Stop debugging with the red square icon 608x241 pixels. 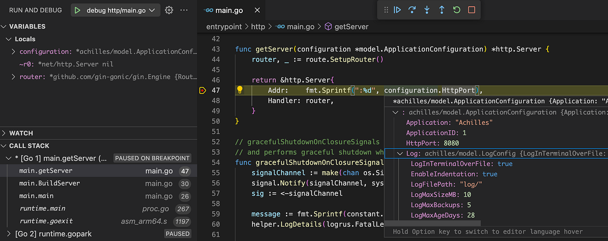(x=471, y=10)
